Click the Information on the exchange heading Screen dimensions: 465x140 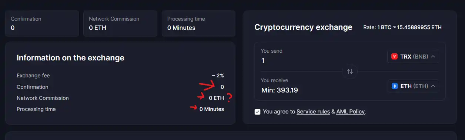click(70, 58)
